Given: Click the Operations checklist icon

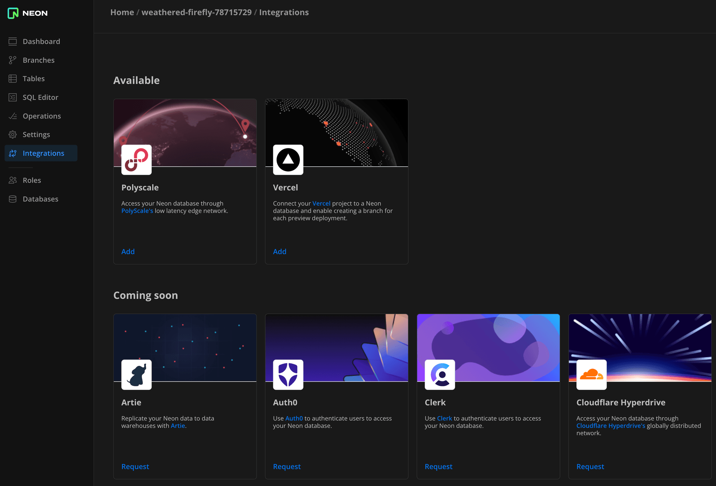Looking at the screenshot, I should coord(12,116).
